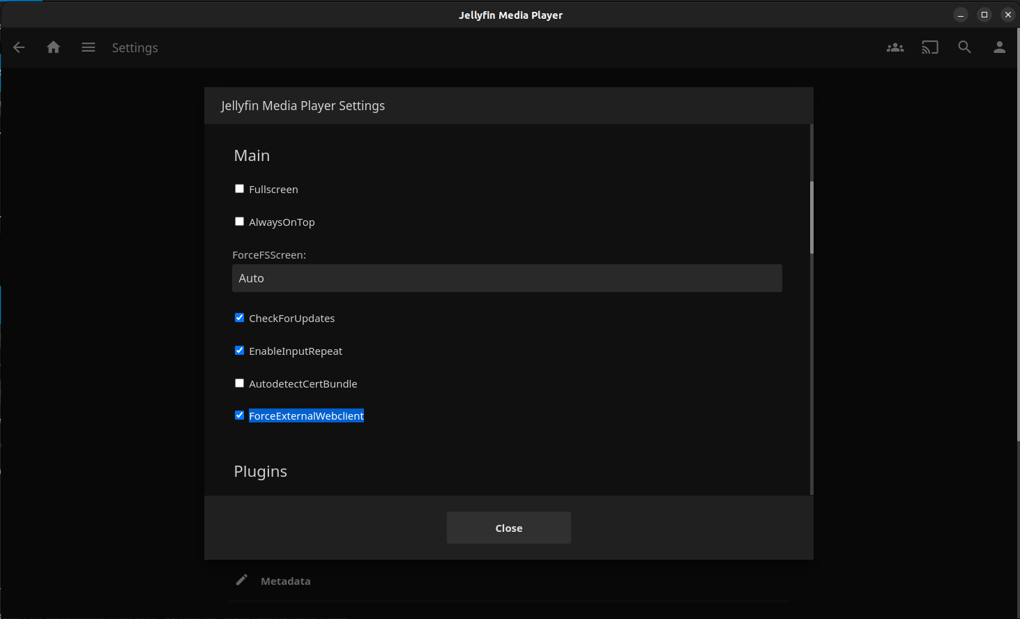Open the ForceFSScreen Auto dropdown
The image size is (1020, 619).
tap(507, 278)
